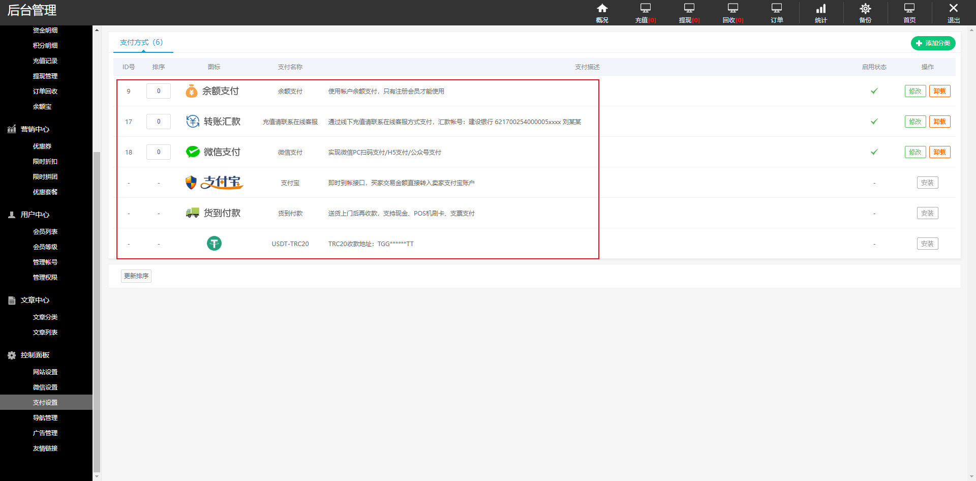Click the 添加分类 add category button
The height and width of the screenshot is (481, 976).
pyautogui.click(x=933, y=43)
